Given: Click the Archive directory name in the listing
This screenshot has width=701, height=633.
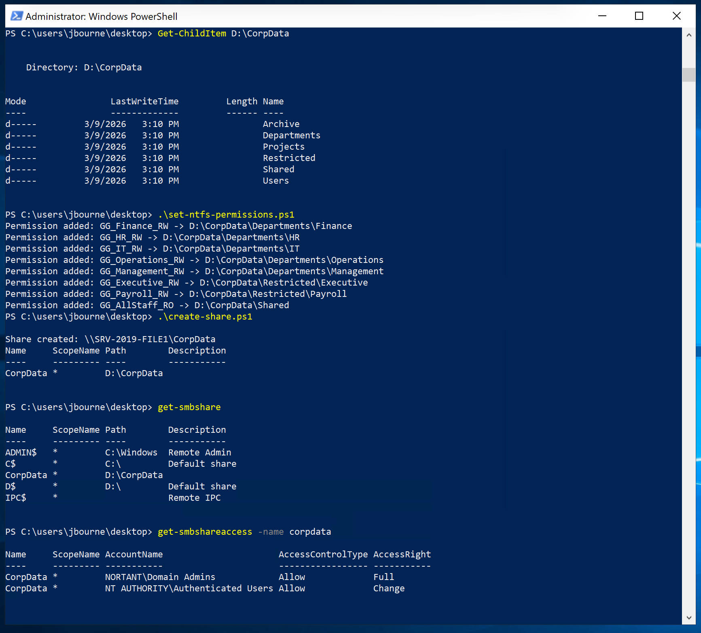Looking at the screenshot, I should pos(281,124).
